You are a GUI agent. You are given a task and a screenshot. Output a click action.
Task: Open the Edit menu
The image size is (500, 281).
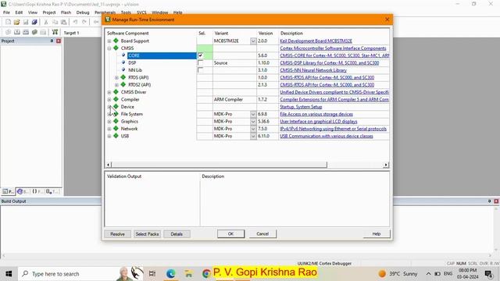point(19,12)
